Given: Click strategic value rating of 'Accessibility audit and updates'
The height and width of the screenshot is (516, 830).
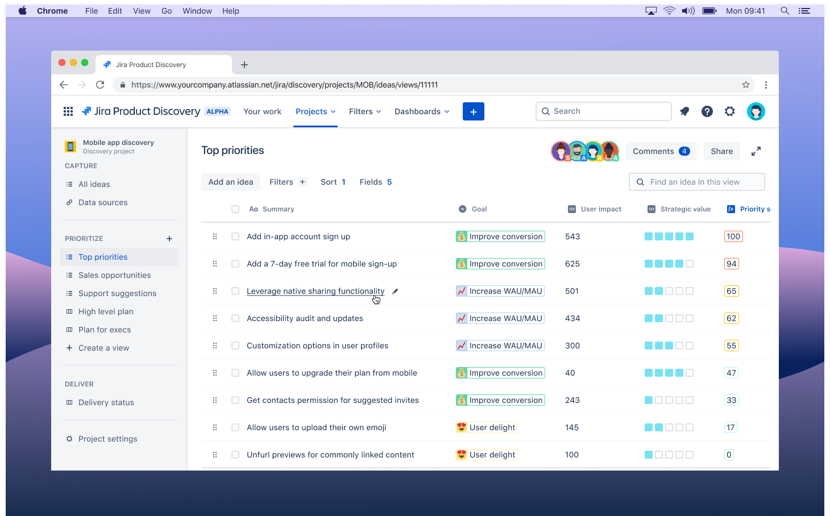Looking at the screenshot, I should click(669, 318).
